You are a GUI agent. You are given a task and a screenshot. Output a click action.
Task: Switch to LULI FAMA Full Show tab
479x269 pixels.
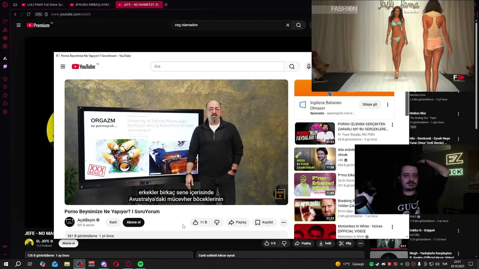pos(42,5)
